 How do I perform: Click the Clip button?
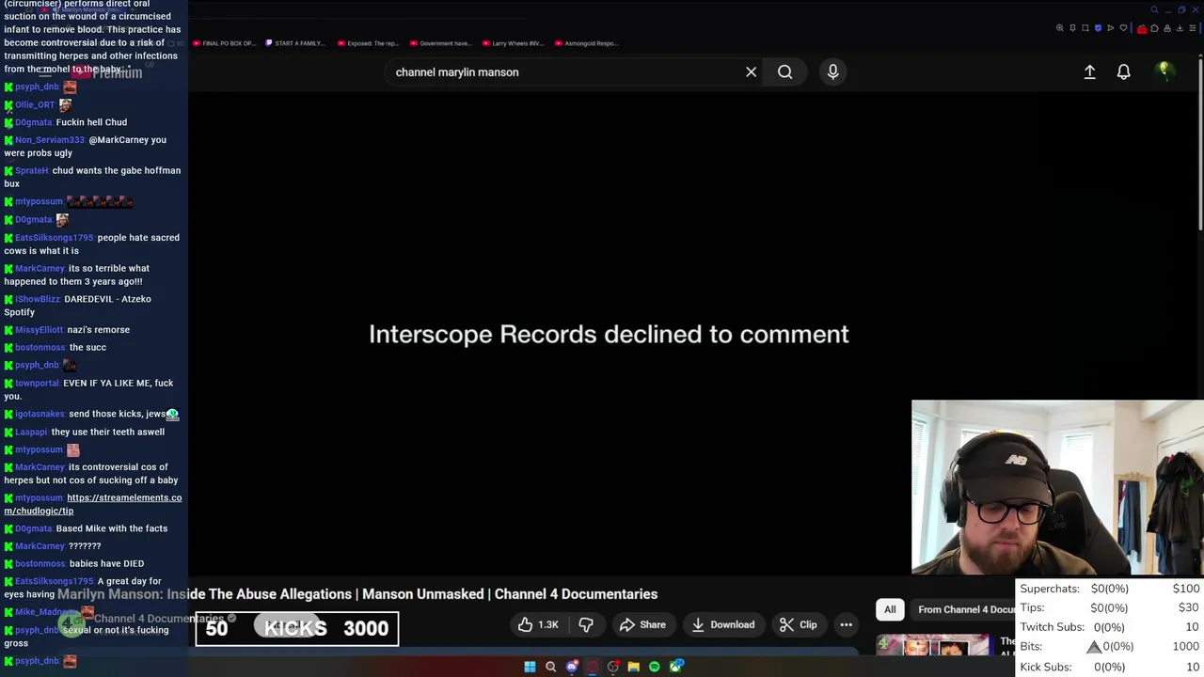pos(798,624)
